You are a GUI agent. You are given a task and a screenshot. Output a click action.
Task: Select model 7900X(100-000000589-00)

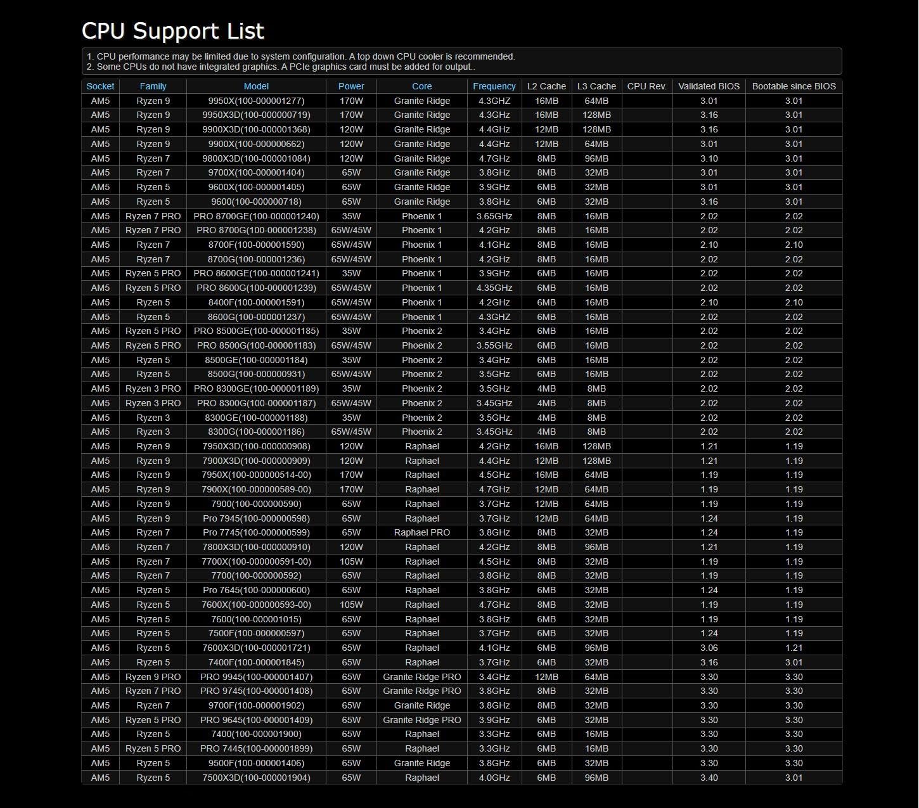pos(256,489)
